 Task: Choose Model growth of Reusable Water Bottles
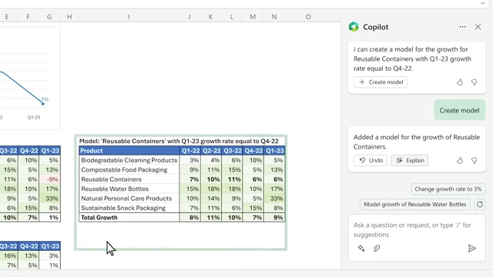pyautogui.click(x=414, y=205)
